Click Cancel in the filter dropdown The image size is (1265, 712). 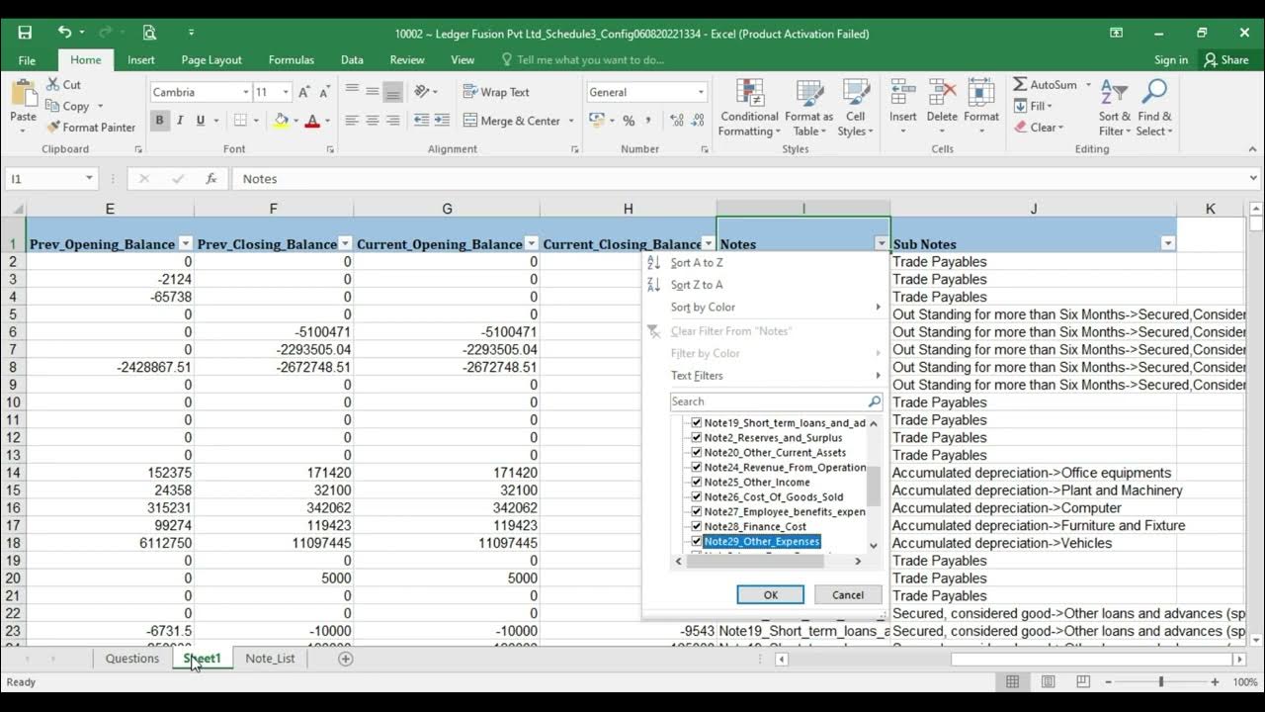pos(848,595)
